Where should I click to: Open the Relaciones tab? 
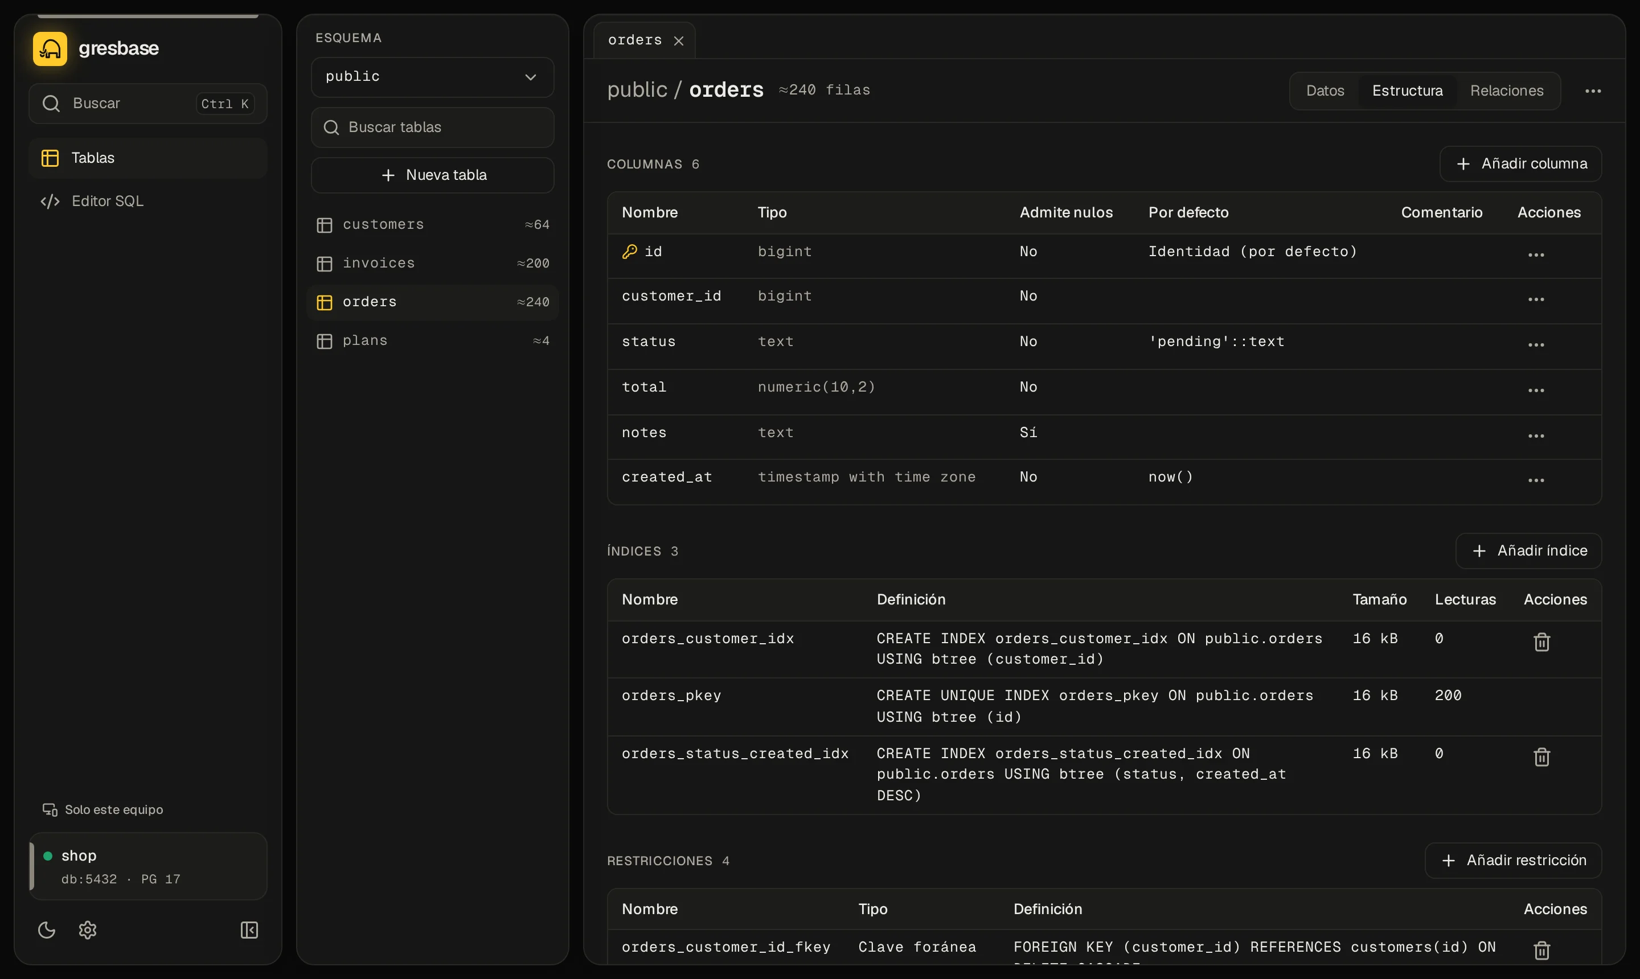1507,91
